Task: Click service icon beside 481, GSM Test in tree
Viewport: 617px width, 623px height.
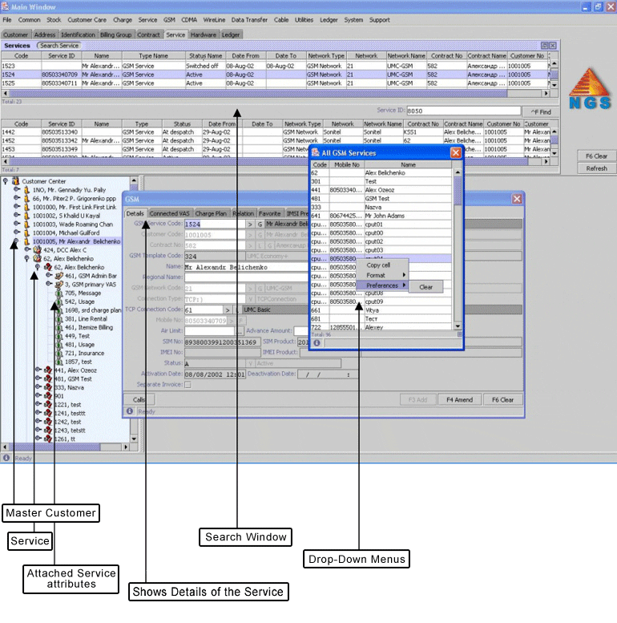Action: tap(48, 379)
